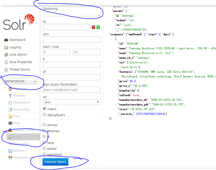Open the Dataimport link
This screenshot has width=216, height=170.
click(x=21, y=102)
